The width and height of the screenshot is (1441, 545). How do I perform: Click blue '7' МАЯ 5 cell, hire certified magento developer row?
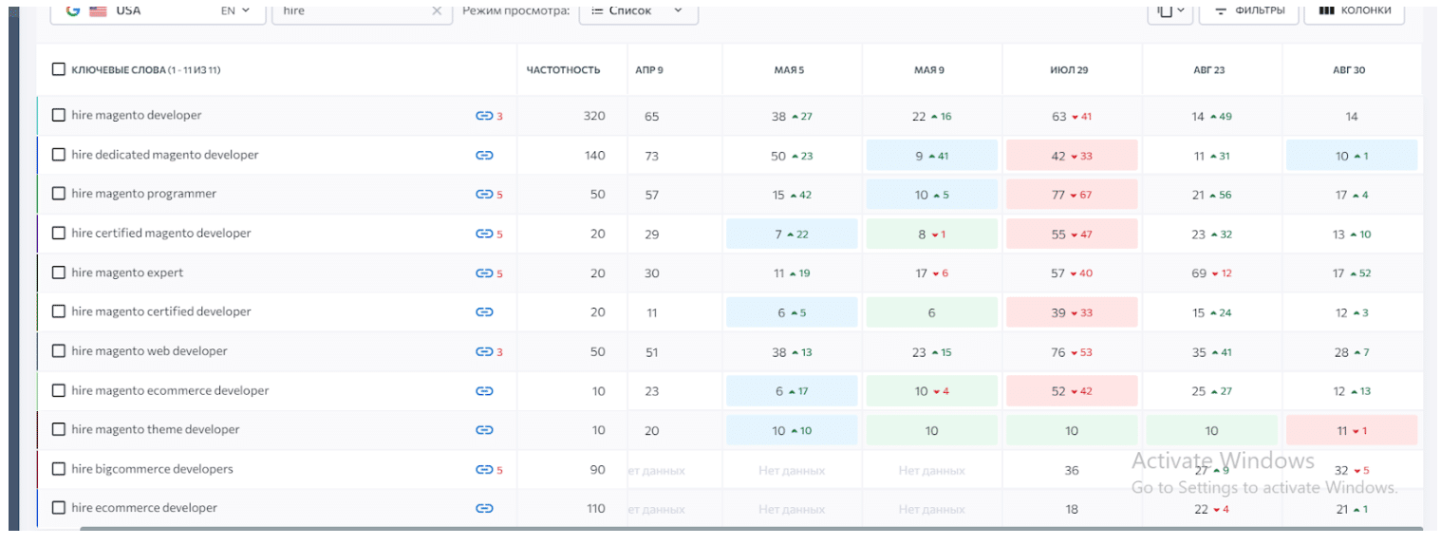pyautogui.click(x=792, y=235)
